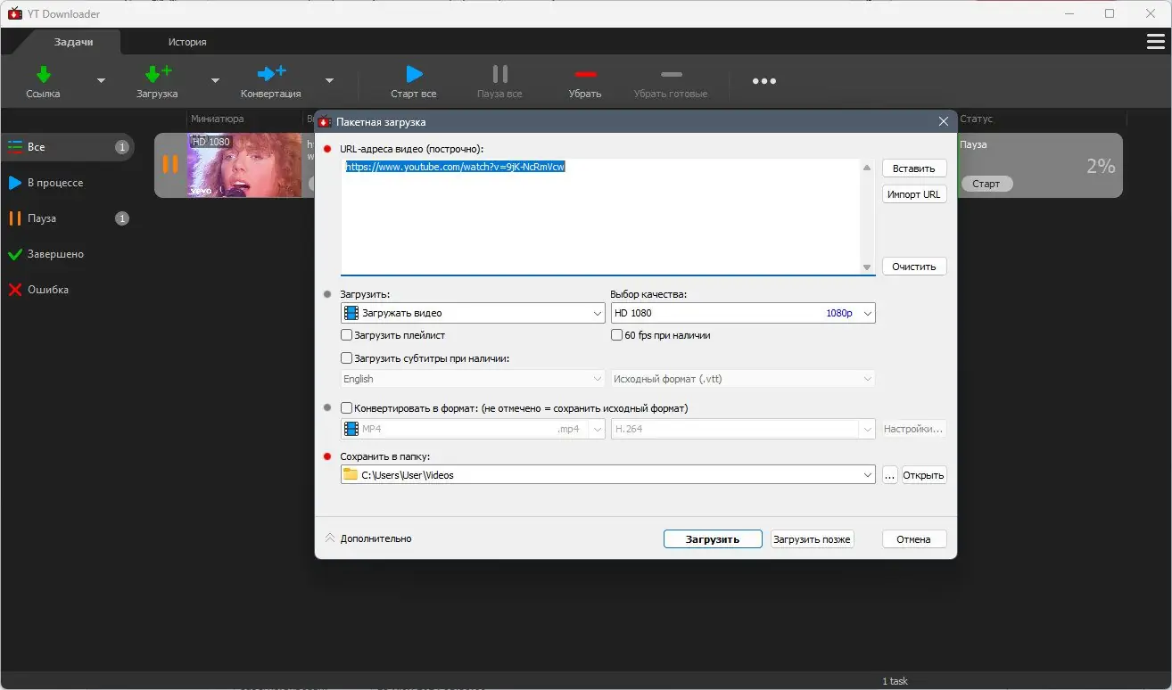Click the Убрать red minus icon
This screenshot has height=690, width=1172.
pos(585,74)
